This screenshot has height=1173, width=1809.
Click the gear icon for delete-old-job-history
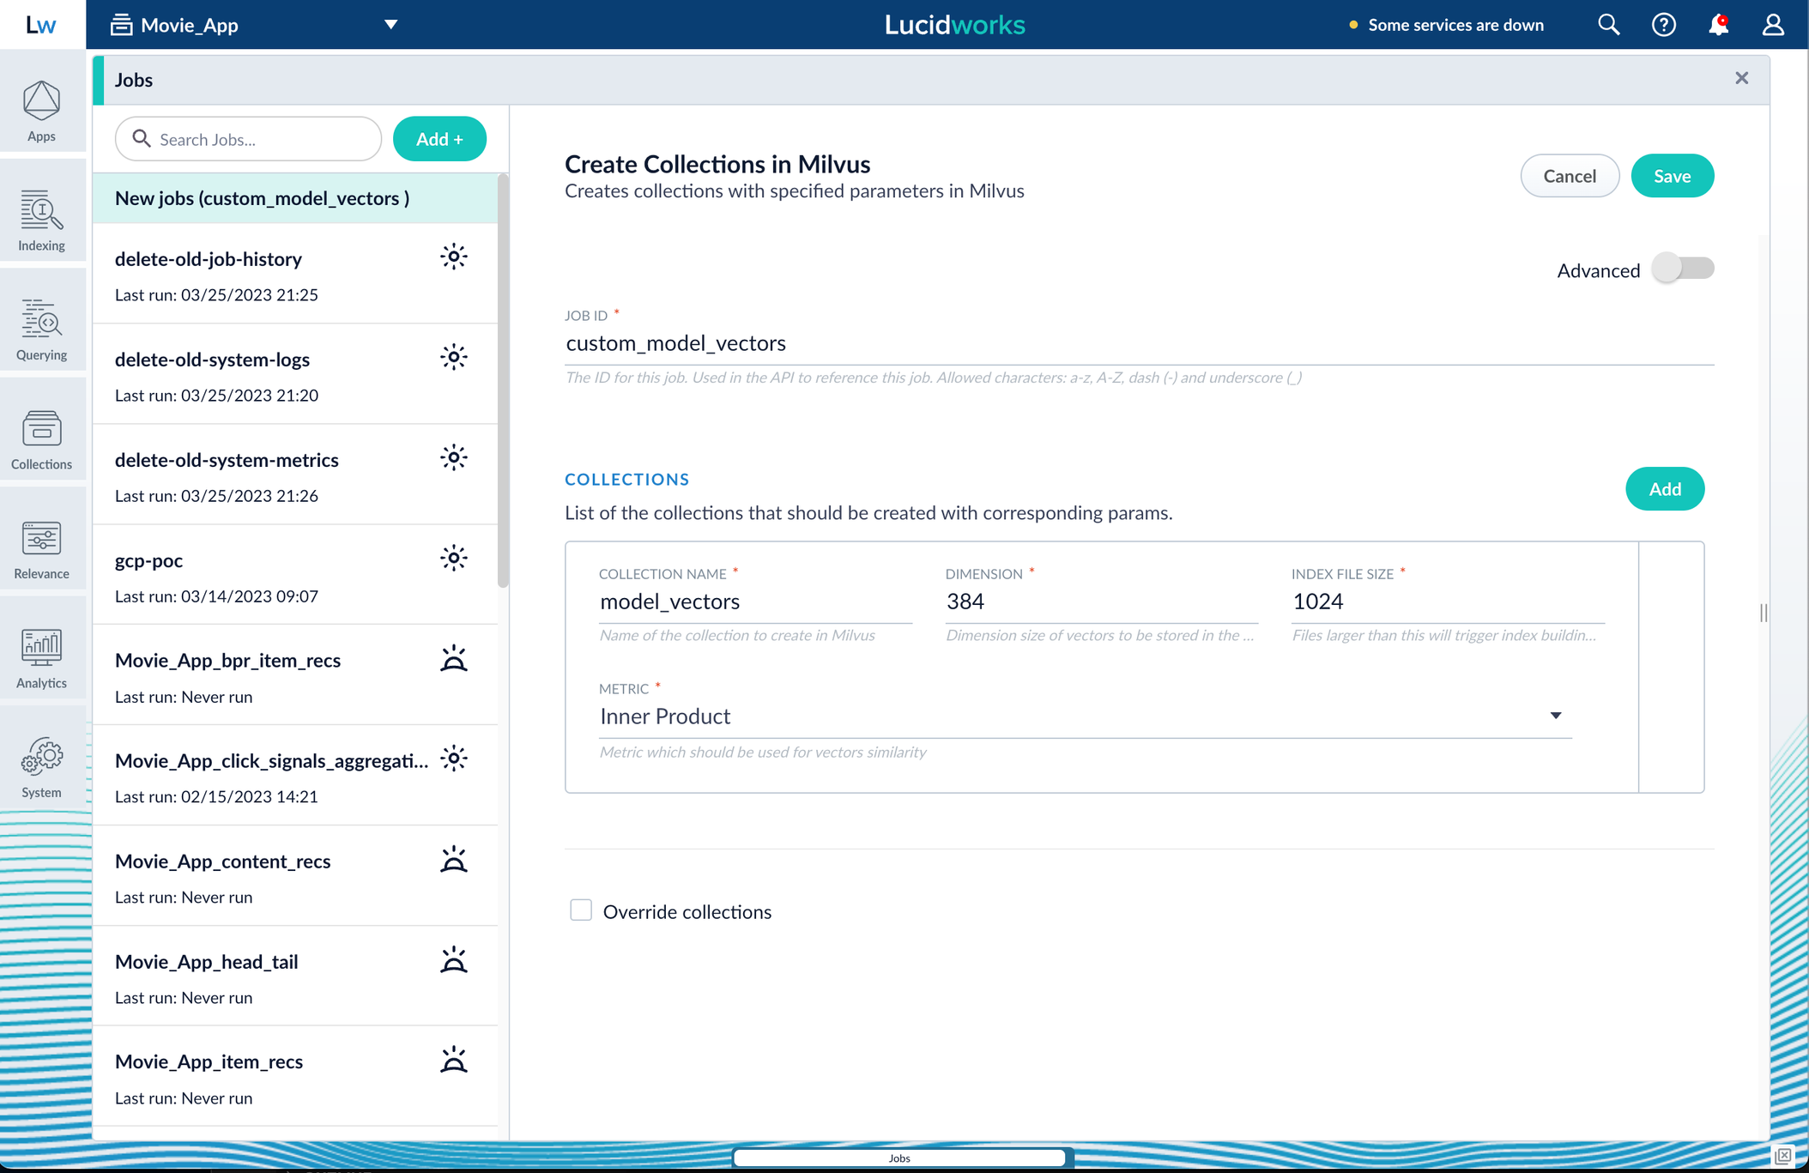coord(453,257)
